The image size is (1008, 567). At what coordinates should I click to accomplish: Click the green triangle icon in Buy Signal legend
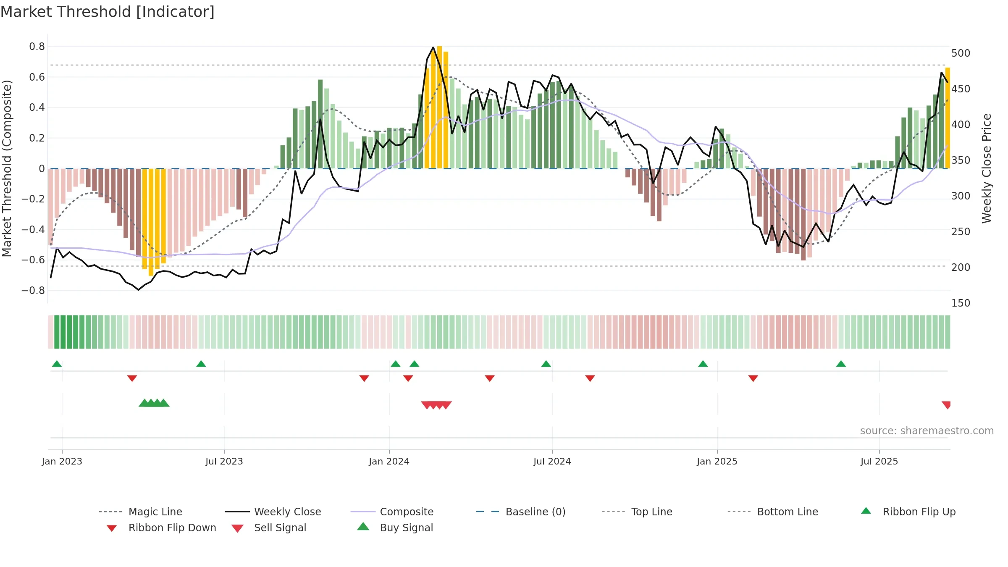[x=363, y=526]
